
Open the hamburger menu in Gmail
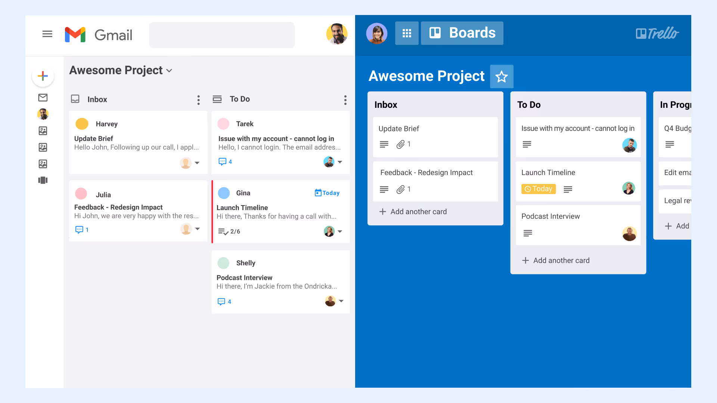tap(47, 34)
